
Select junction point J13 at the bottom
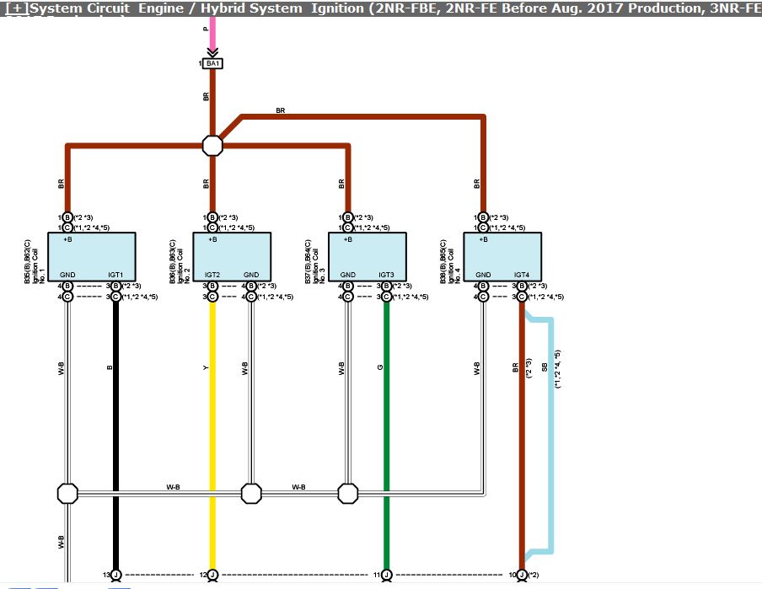pos(115,575)
